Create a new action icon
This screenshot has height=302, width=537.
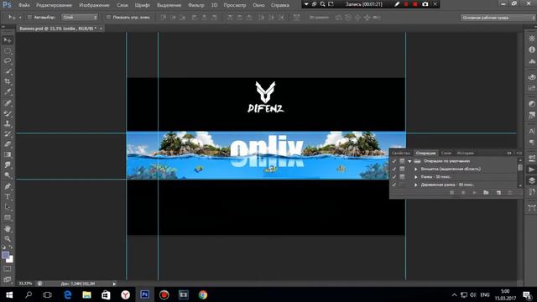pos(498,193)
